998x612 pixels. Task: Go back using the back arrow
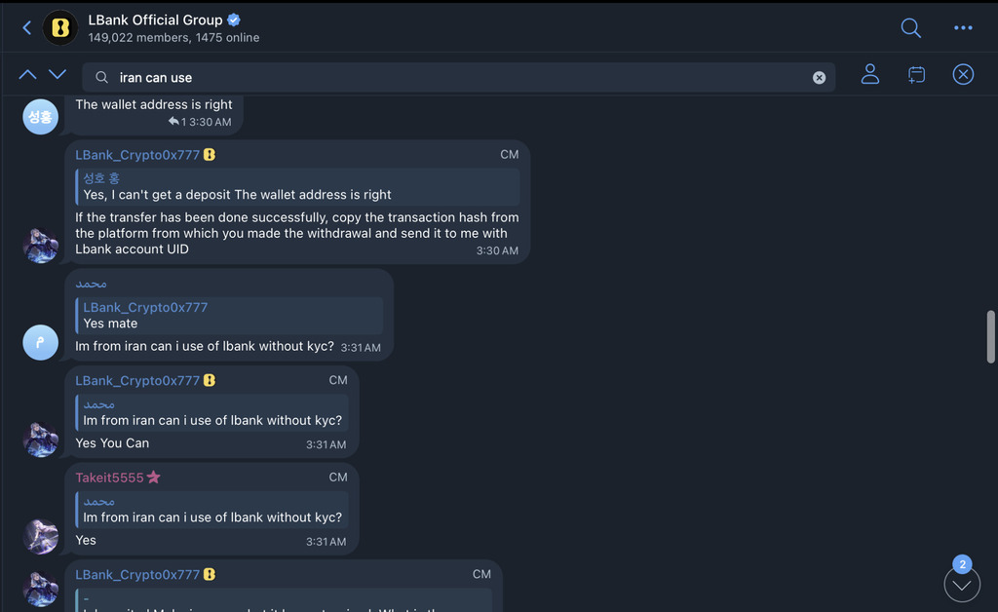(x=26, y=28)
